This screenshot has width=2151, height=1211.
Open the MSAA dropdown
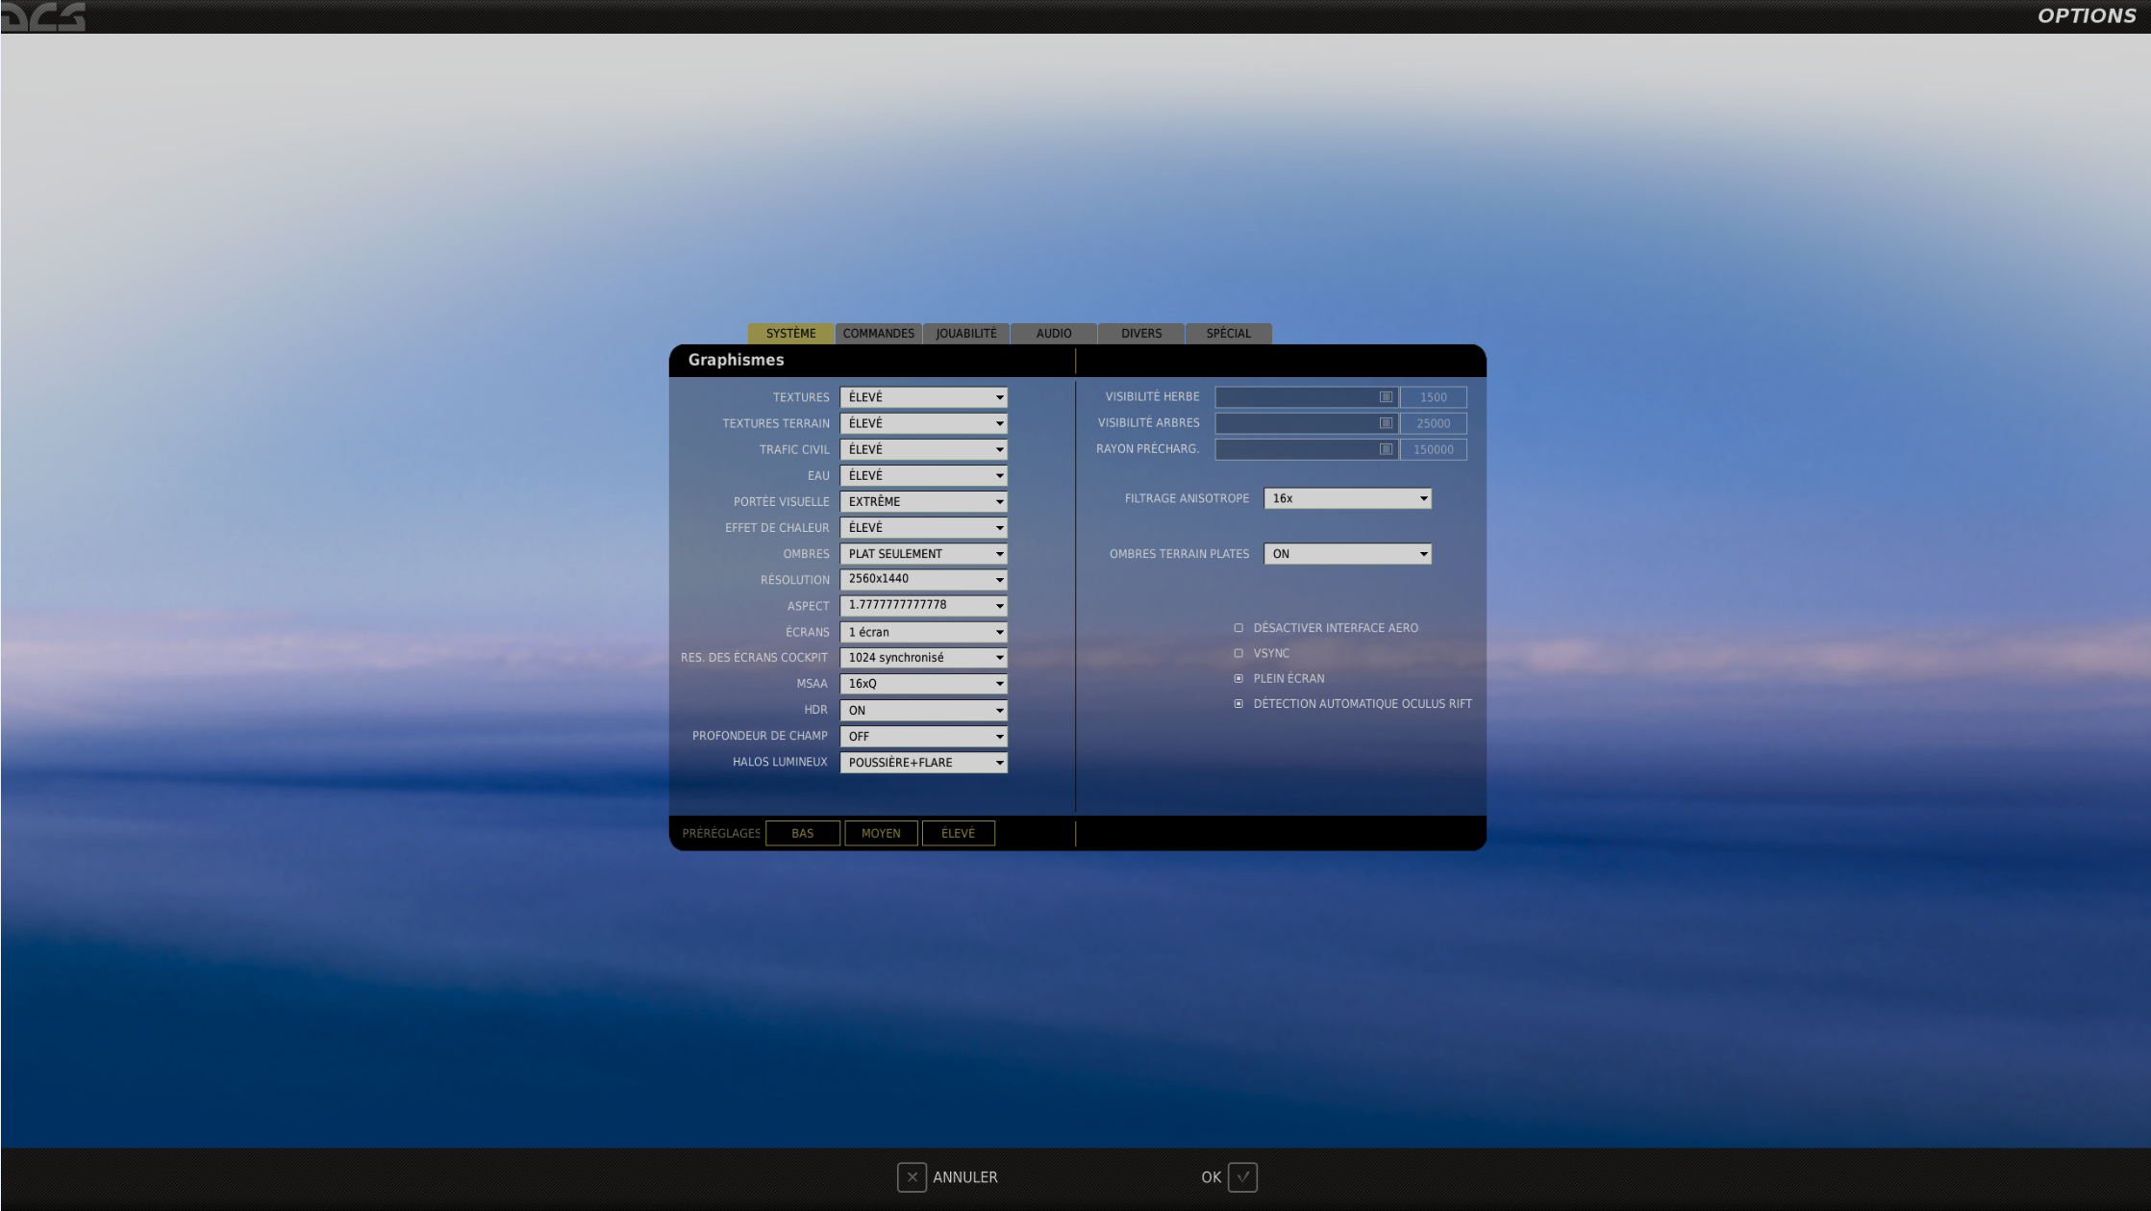pos(923,684)
